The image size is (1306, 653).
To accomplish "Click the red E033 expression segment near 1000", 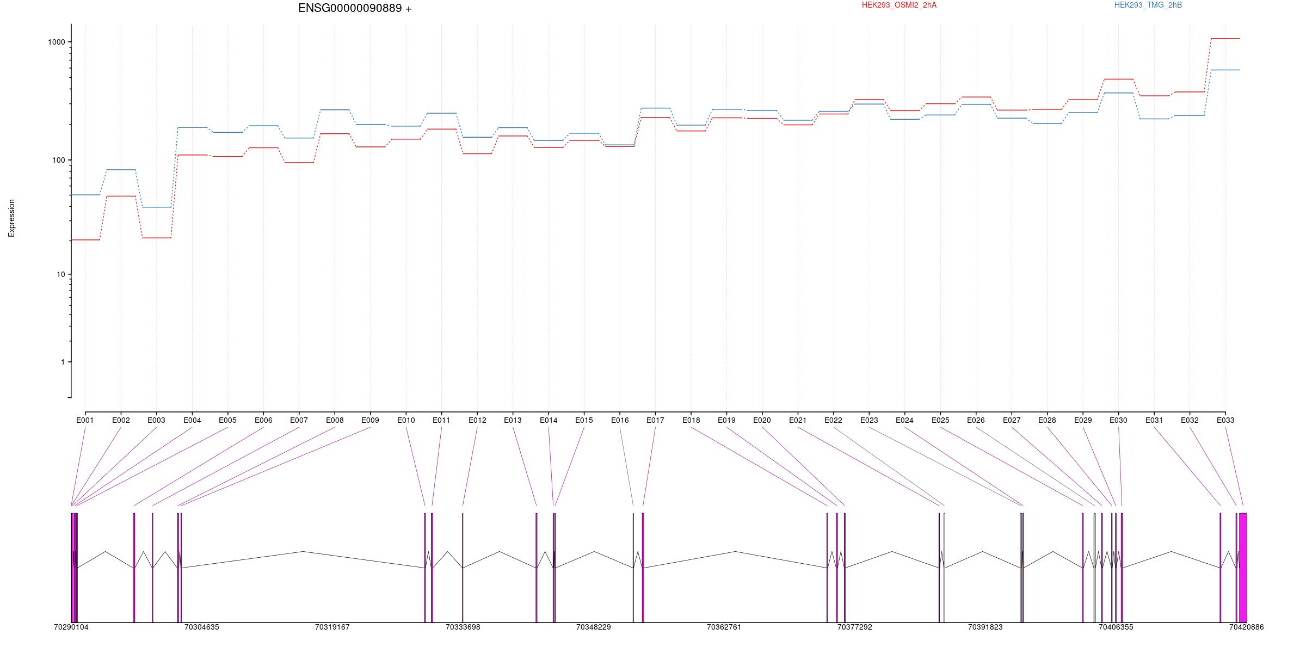I will [x=1225, y=39].
